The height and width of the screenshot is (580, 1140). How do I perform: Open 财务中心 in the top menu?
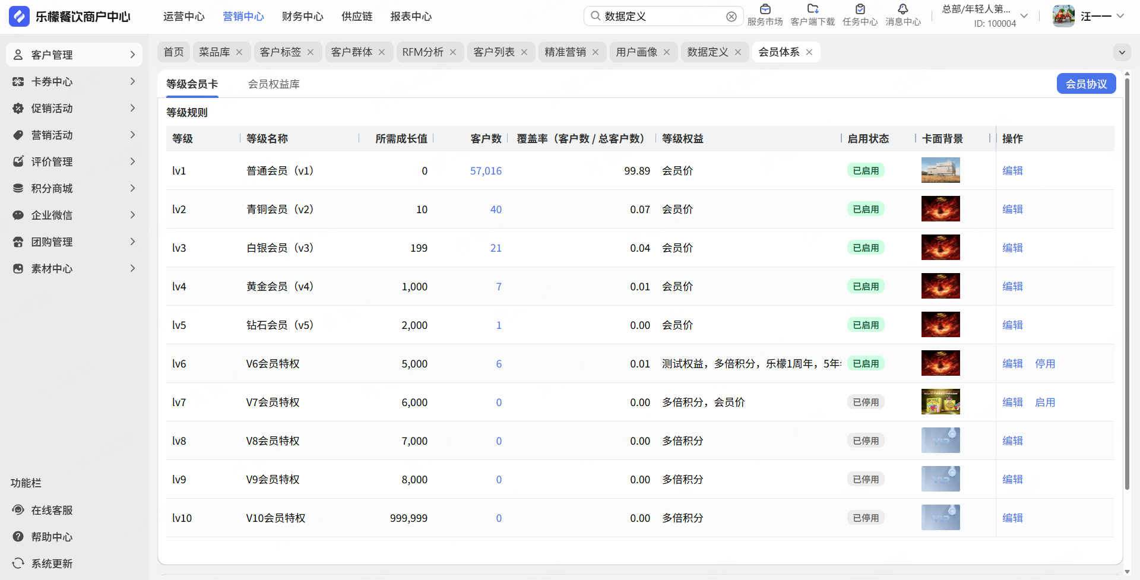tap(302, 17)
